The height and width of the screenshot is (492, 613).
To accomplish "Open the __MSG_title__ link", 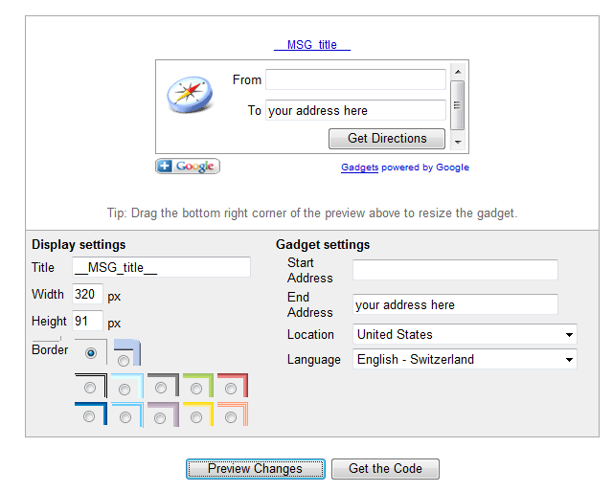I will pyautogui.click(x=312, y=45).
